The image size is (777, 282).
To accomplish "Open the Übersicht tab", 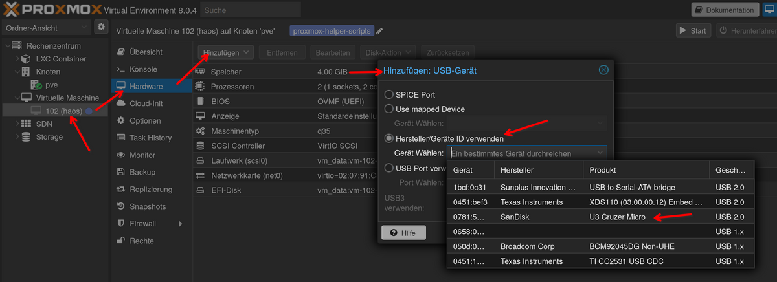I will pos(152,52).
